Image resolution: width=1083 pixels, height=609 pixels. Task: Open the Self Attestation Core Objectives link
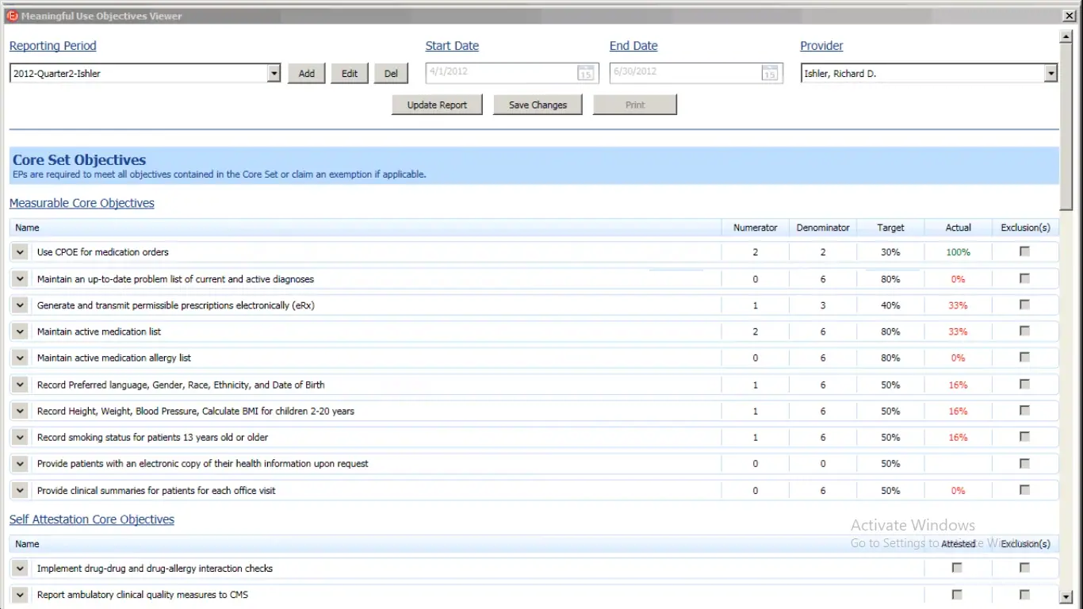tap(92, 519)
